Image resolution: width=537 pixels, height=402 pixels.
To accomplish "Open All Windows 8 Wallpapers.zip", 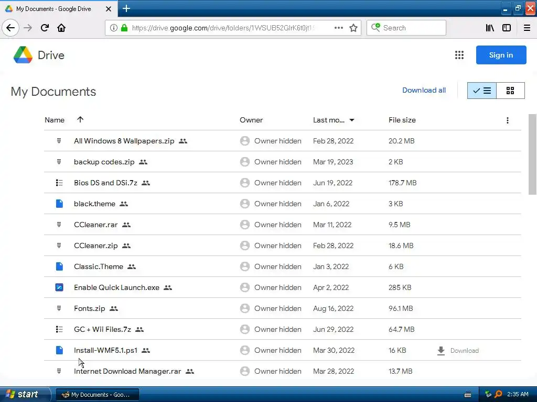I will [124, 141].
